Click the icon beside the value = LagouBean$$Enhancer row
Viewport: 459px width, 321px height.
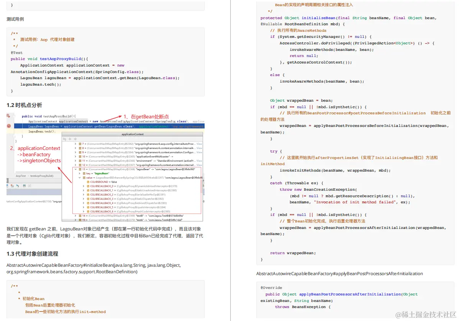[x=84, y=178]
